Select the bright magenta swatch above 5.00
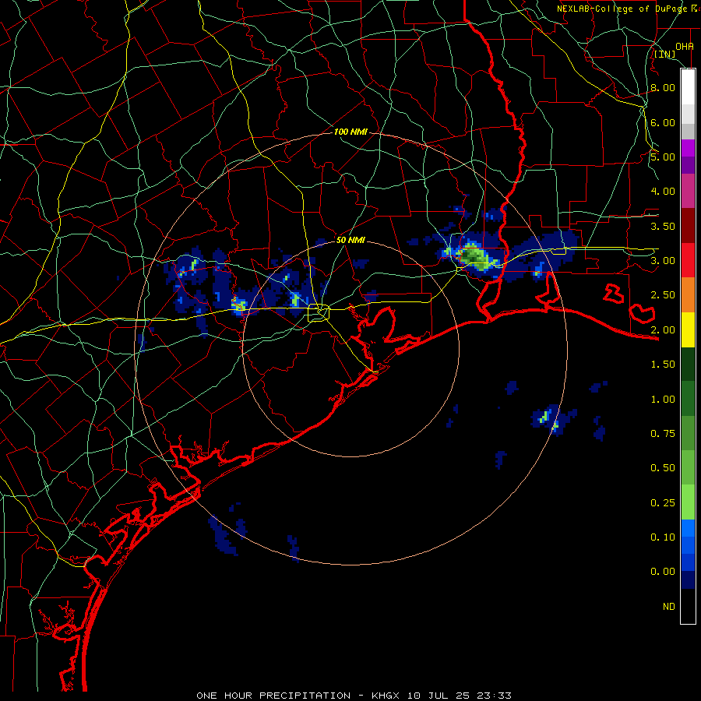The image size is (701, 701). [x=688, y=148]
